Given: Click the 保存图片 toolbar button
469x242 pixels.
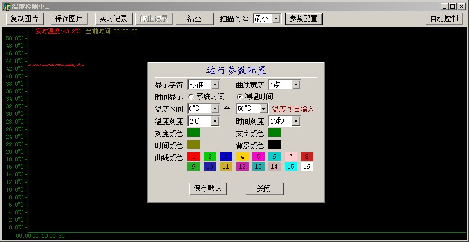Looking at the screenshot, I should pos(69,19).
